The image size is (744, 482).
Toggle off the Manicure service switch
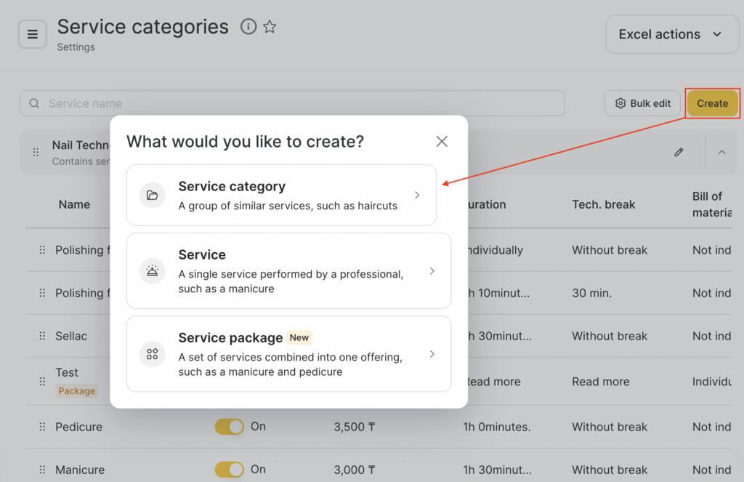[x=230, y=470]
